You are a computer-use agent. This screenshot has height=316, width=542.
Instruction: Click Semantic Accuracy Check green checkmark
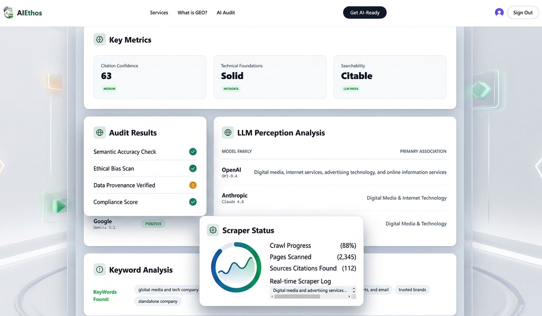[193, 152]
